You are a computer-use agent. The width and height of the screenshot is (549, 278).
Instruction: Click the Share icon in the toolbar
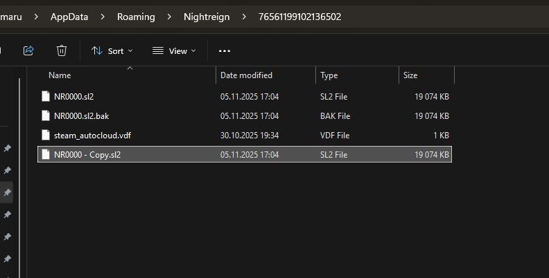[28, 50]
